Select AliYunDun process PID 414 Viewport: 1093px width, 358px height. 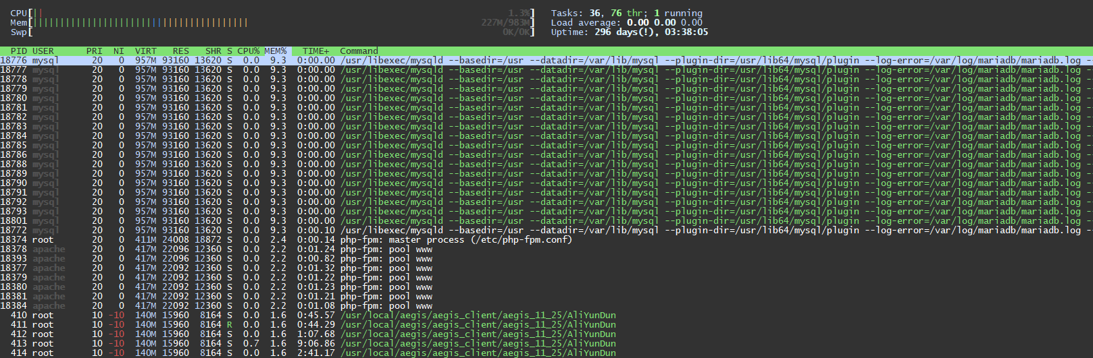click(308, 353)
